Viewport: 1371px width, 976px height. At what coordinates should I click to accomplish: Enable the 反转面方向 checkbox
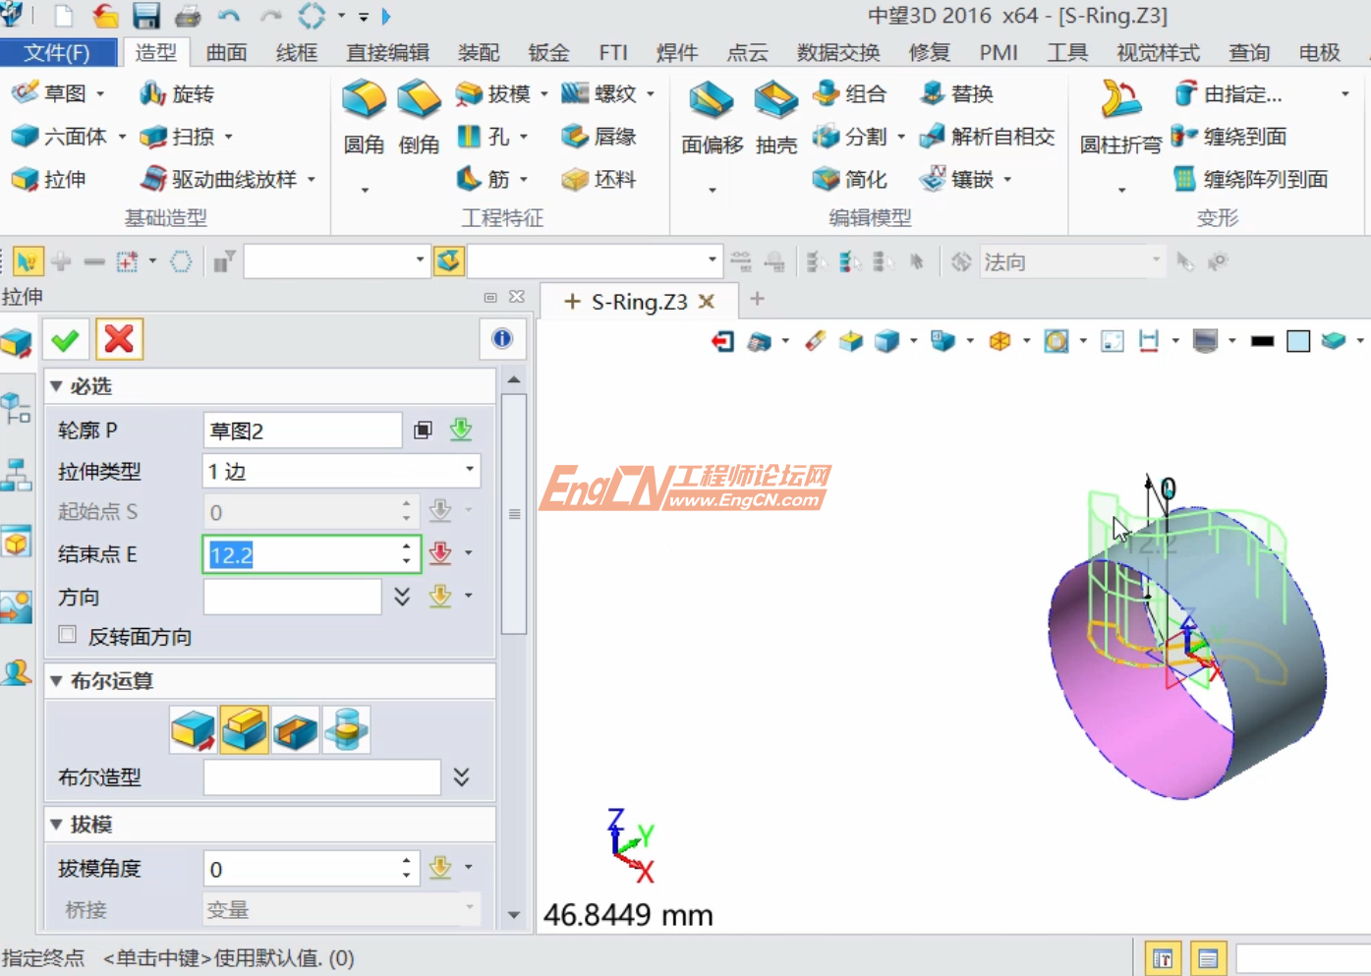(67, 634)
